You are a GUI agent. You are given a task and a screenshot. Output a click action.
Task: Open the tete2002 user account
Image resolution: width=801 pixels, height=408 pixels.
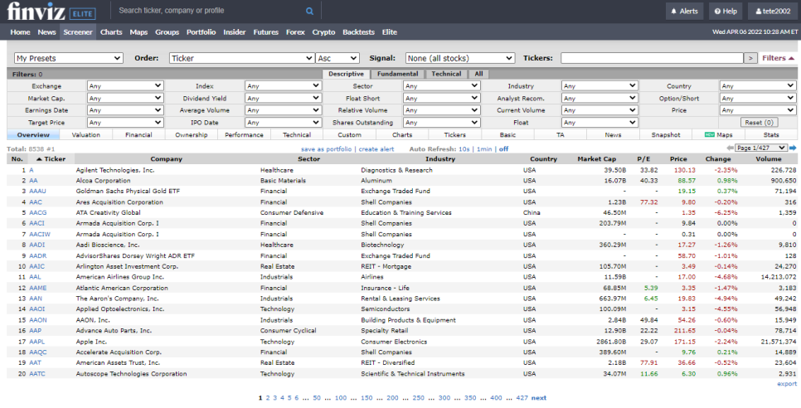pyautogui.click(x=773, y=12)
